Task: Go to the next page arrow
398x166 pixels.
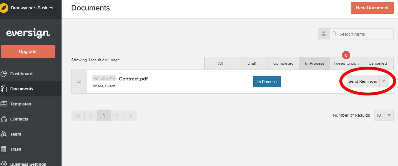Action: (x=117, y=116)
